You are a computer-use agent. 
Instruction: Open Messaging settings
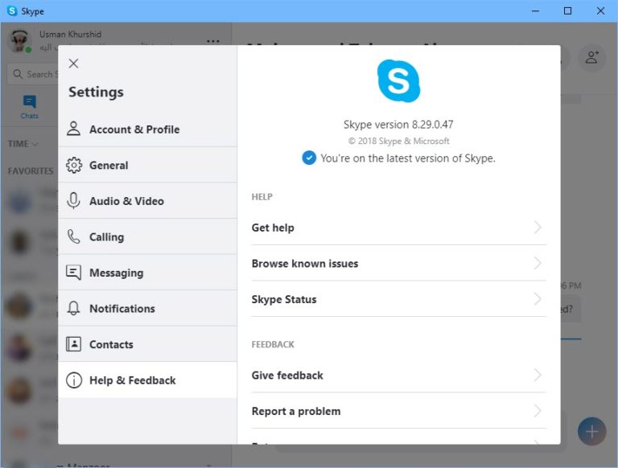pos(148,273)
